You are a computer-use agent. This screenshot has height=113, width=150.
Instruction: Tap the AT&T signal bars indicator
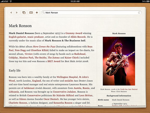(4, 1)
